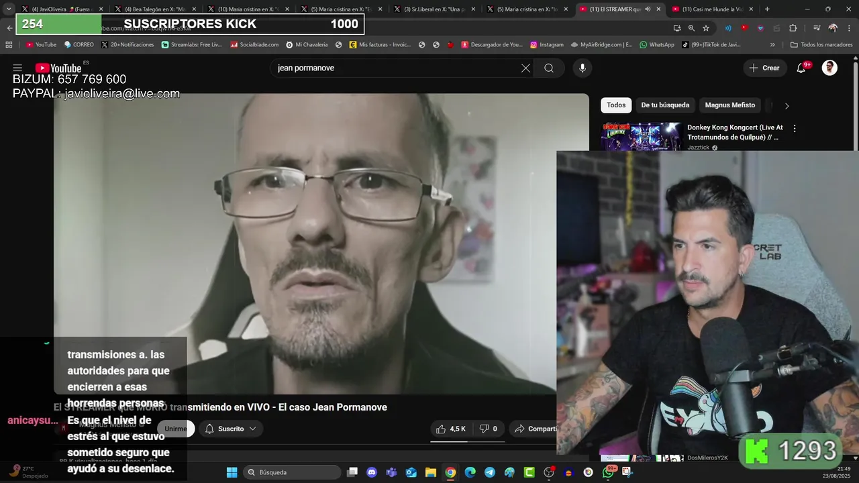Open Microsoft Edge from the taskbar

point(470,472)
